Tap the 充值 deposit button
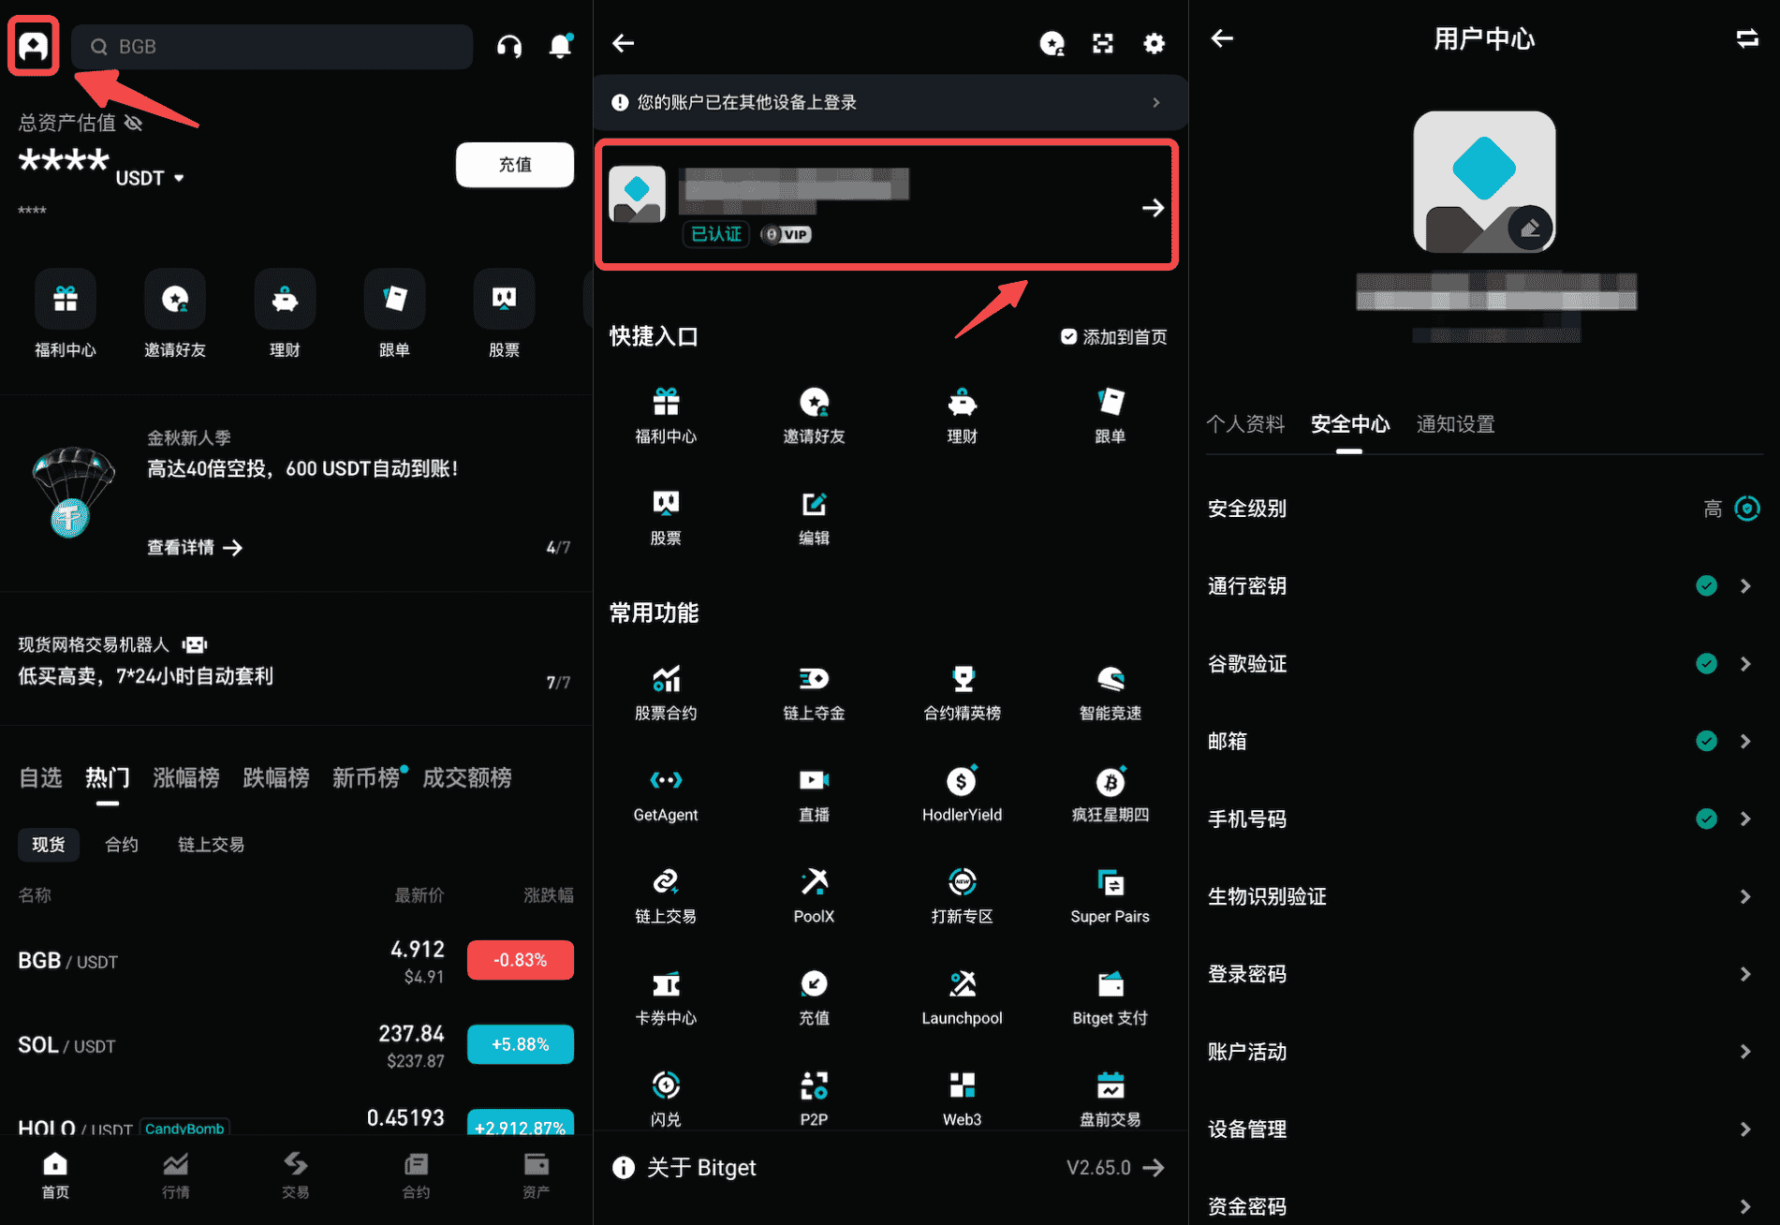This screenshot has width=1780, height=1225. (515, 165)
